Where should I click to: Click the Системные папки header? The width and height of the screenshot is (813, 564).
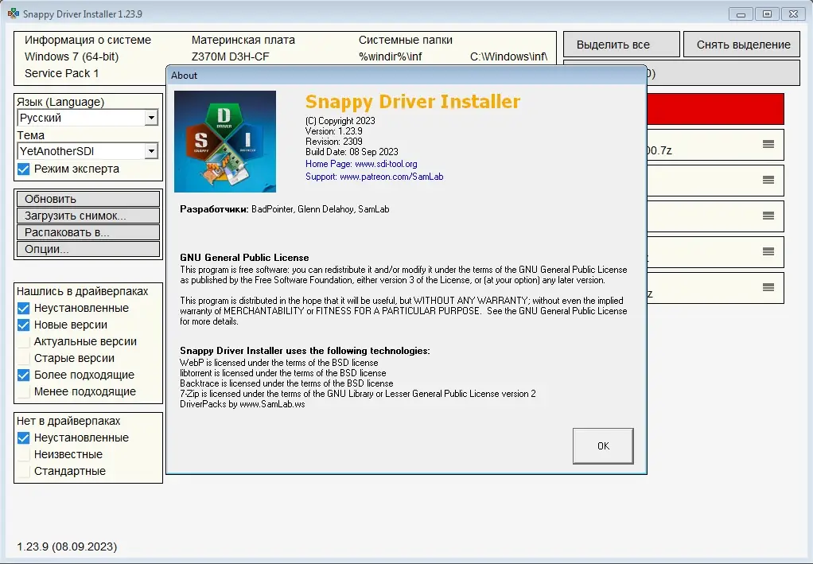point(406,40)
